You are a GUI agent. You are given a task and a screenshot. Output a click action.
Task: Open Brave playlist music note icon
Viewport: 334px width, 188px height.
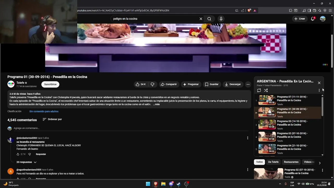pos(304,10)
